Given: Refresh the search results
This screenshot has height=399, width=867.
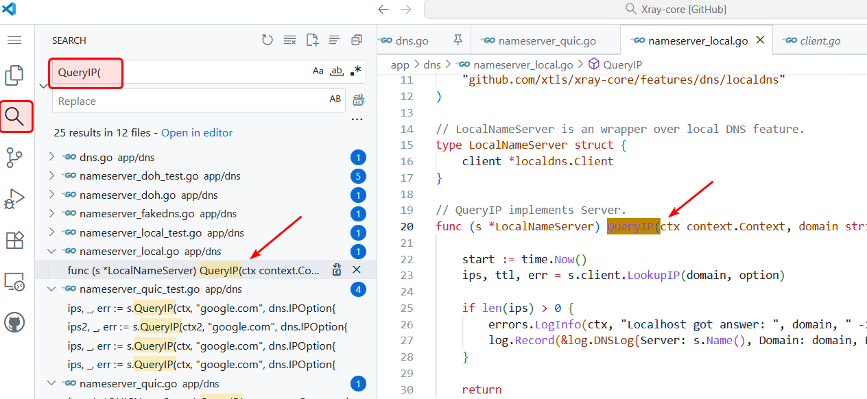Looking at the screenshot, I should click(268, 40).
